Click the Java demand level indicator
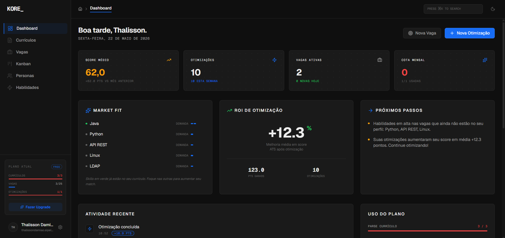Viewport: 505px width, 238px height. tap(193, 124)
